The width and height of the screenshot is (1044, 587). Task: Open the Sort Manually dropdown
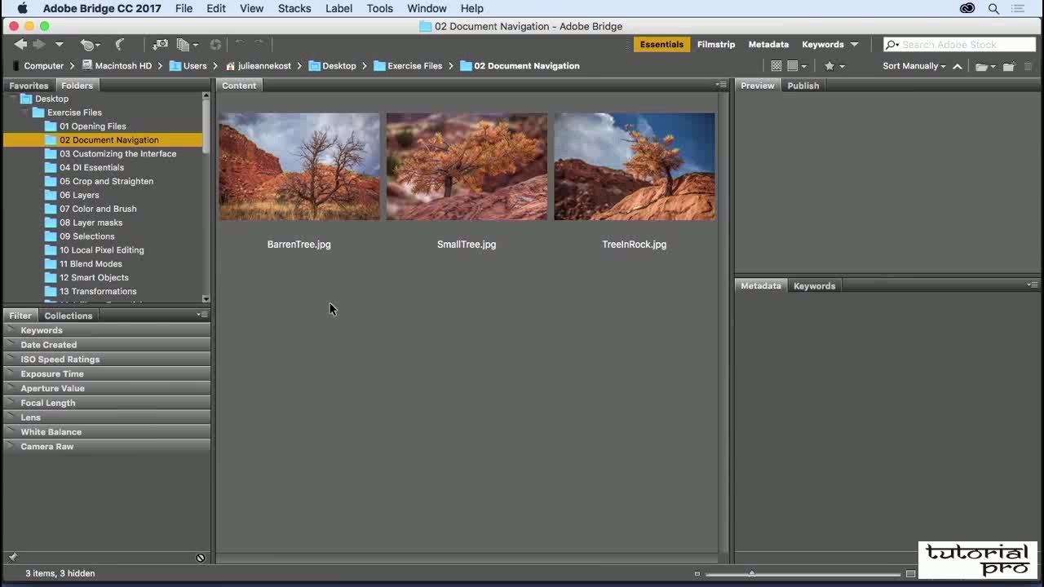(x=914, y=66)
